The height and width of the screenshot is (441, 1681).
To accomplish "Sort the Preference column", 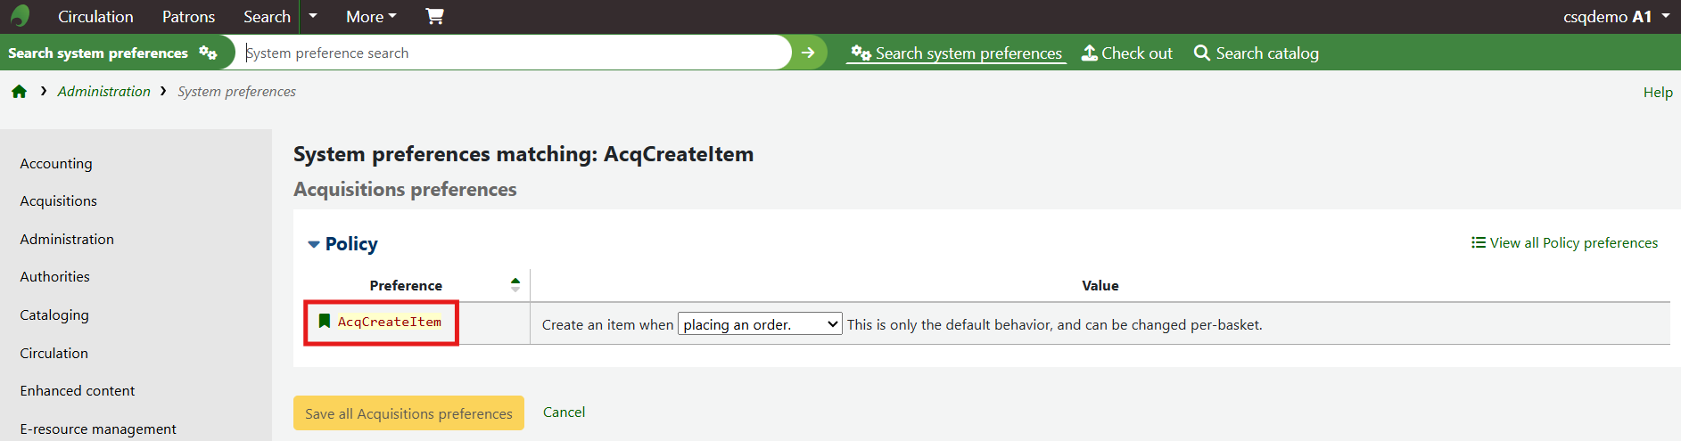I will [x=515, y=285].
